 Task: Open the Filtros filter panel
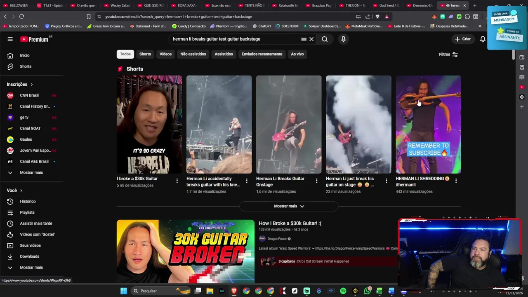pyautogui.click(x=448, y=54)
